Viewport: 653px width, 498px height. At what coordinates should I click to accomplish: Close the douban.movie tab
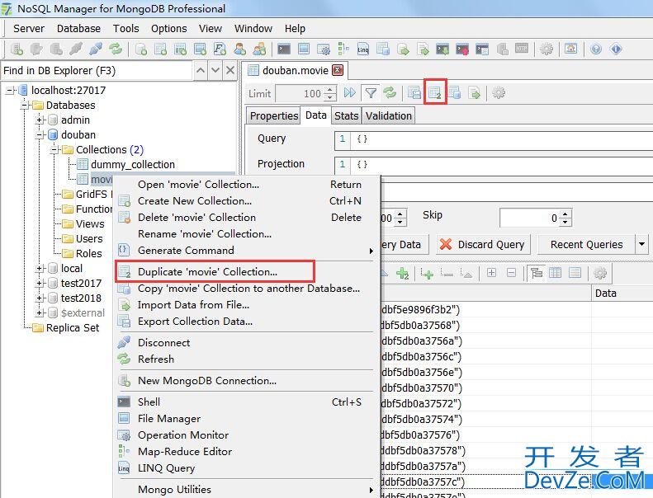click(x=338, y=70)
